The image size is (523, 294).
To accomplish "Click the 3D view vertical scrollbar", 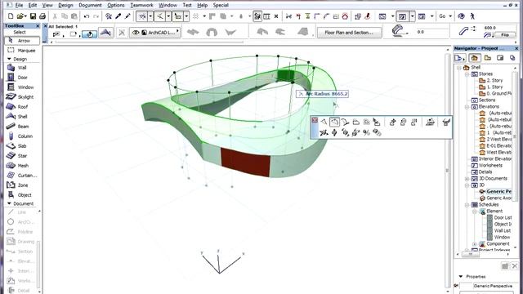I will click(448, 170).
